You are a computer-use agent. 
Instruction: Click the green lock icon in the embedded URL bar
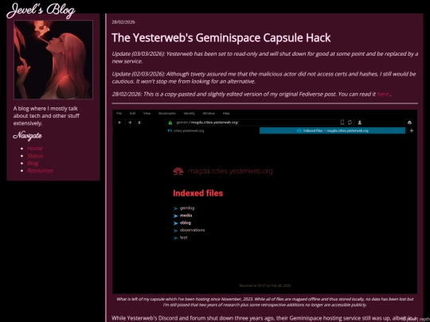[x=170, y=122]
